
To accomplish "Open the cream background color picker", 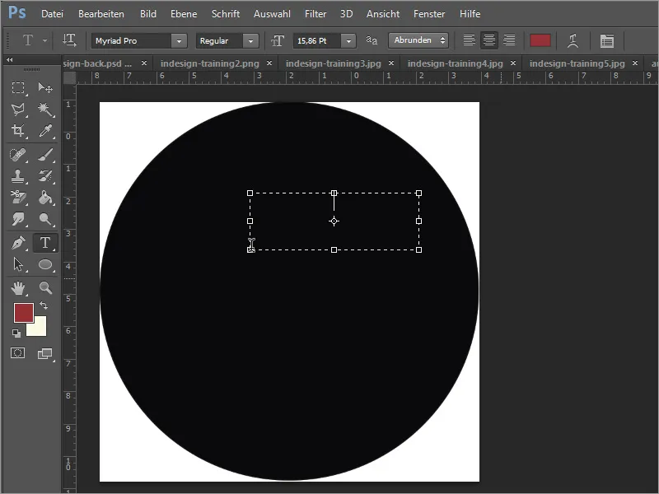I will point(40,329).
